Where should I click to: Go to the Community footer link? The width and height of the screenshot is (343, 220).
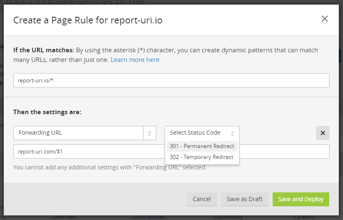point(228,217)
